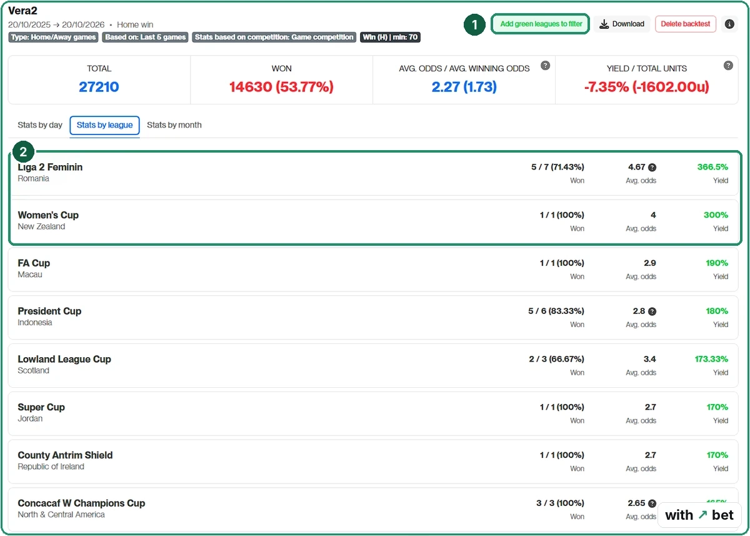Screen dimensions: 750x536
Task: Click the 3.4 average odds value
Action: click(x=650, y=360)
